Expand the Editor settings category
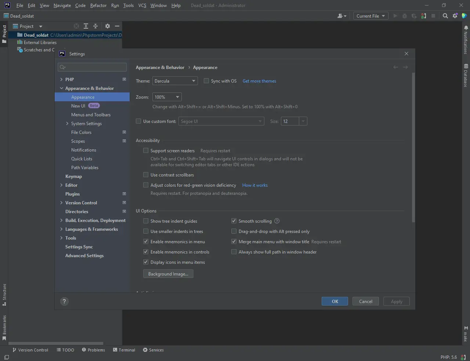 (61, 185)
